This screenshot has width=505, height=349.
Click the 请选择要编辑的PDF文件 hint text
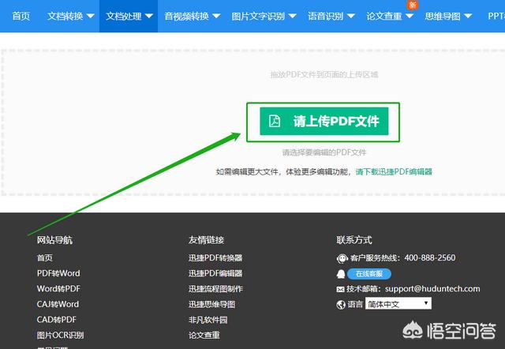tap(324, 152)
